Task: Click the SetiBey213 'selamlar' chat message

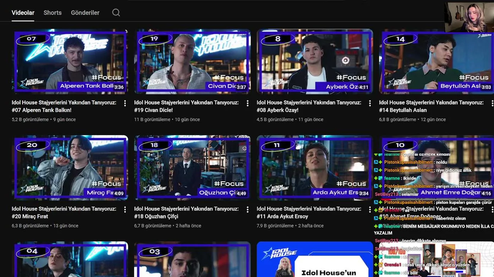Action: [396, 194]
